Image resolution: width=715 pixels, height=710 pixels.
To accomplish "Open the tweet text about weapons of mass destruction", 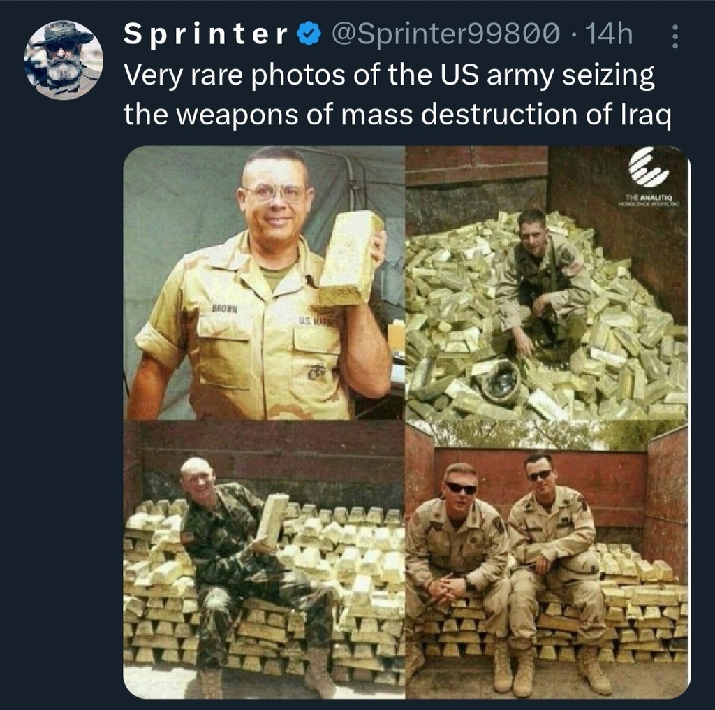I will (397, 94).
